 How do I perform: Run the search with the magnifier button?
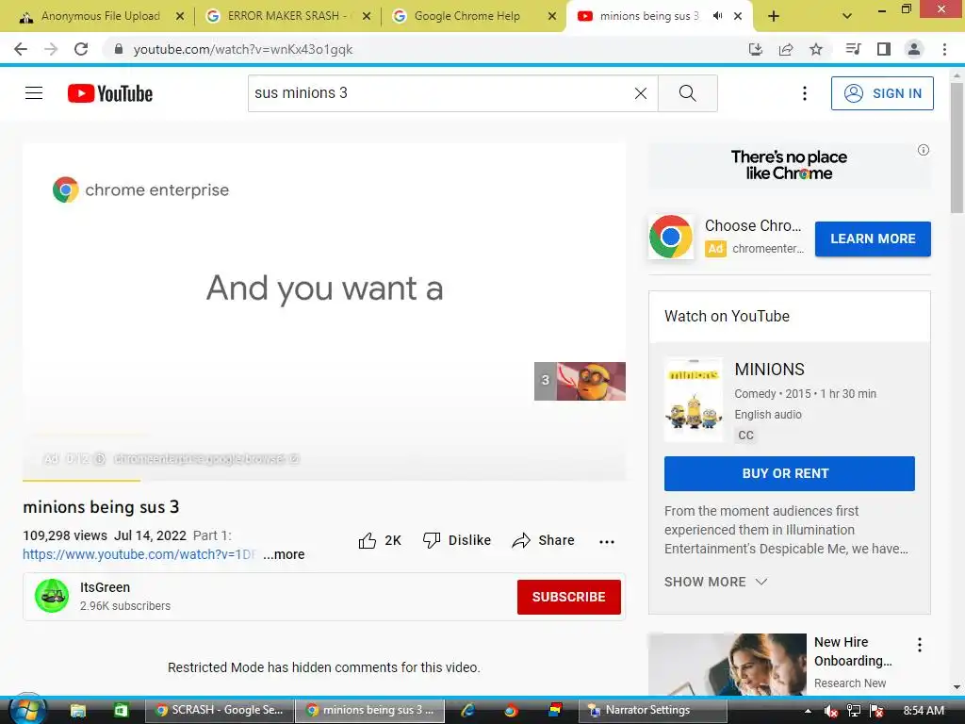pyautogui.click(x=687, y=93)
